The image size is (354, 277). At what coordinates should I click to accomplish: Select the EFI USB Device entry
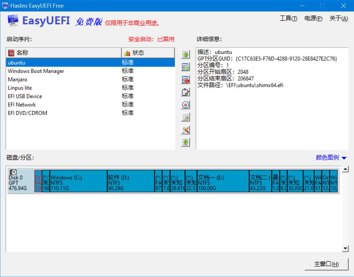coord(90,96)
